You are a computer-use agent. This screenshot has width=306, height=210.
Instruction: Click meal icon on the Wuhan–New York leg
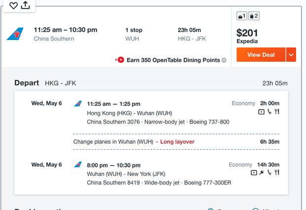[277, 172]
